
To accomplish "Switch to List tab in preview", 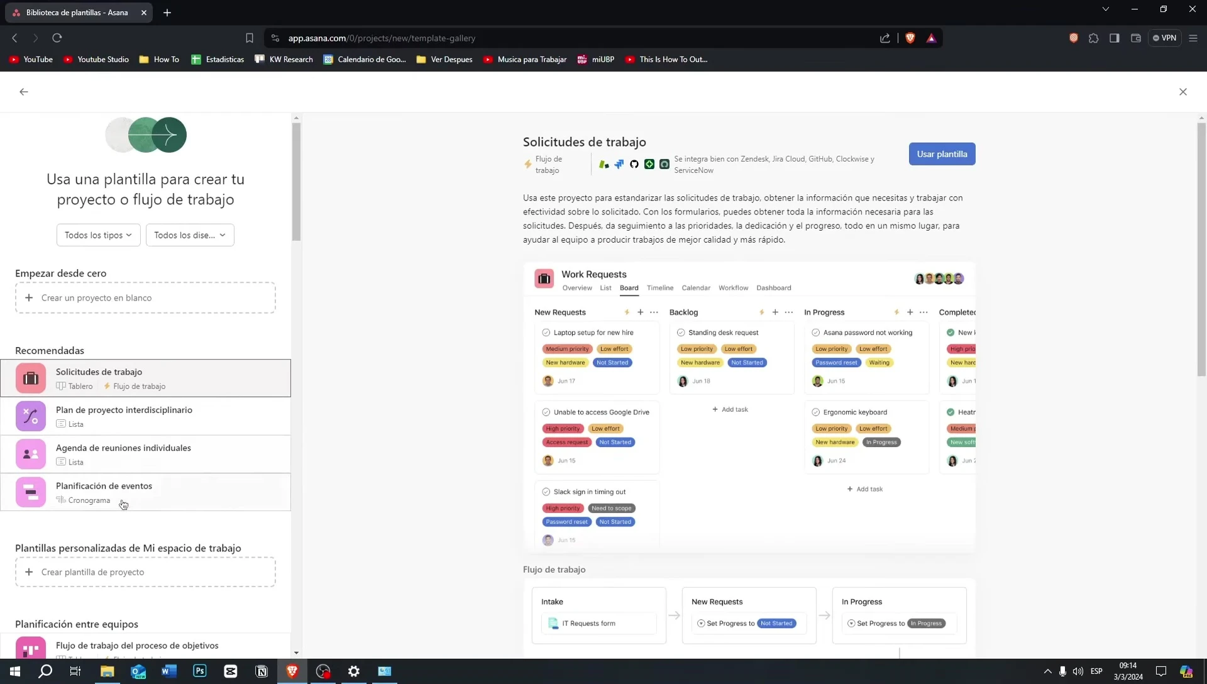I will click(605, 288).
